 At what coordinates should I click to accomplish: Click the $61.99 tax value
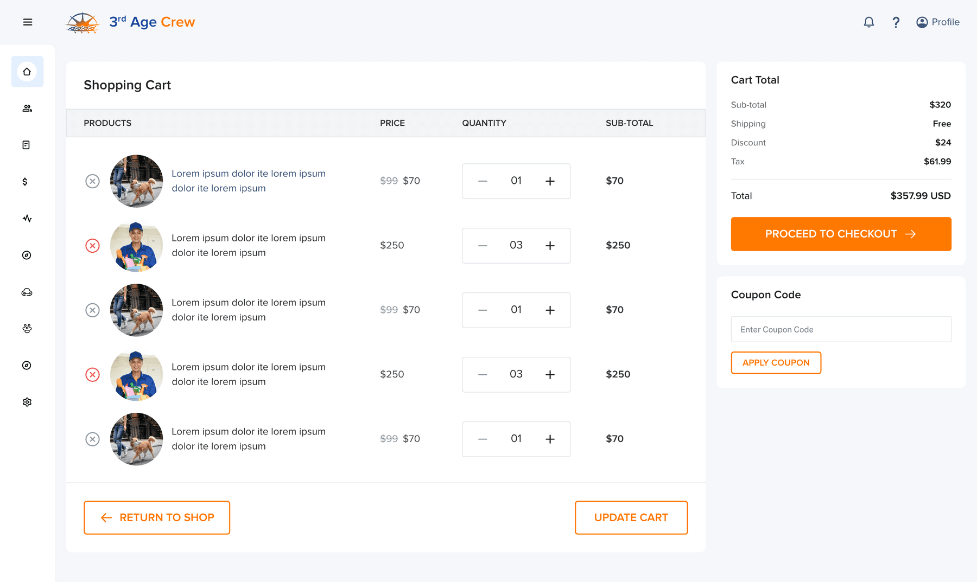937,162
